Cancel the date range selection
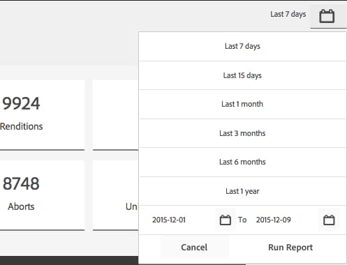Viewport: 347px width, 265px height. click(x=194, y=248)
